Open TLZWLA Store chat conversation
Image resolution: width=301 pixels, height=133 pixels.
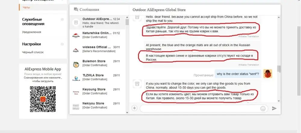point(97,77)
